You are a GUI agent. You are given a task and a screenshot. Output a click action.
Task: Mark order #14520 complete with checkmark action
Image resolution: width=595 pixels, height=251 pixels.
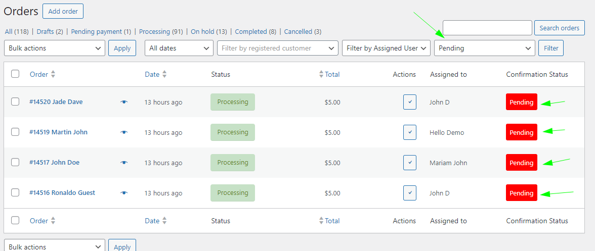410,102
